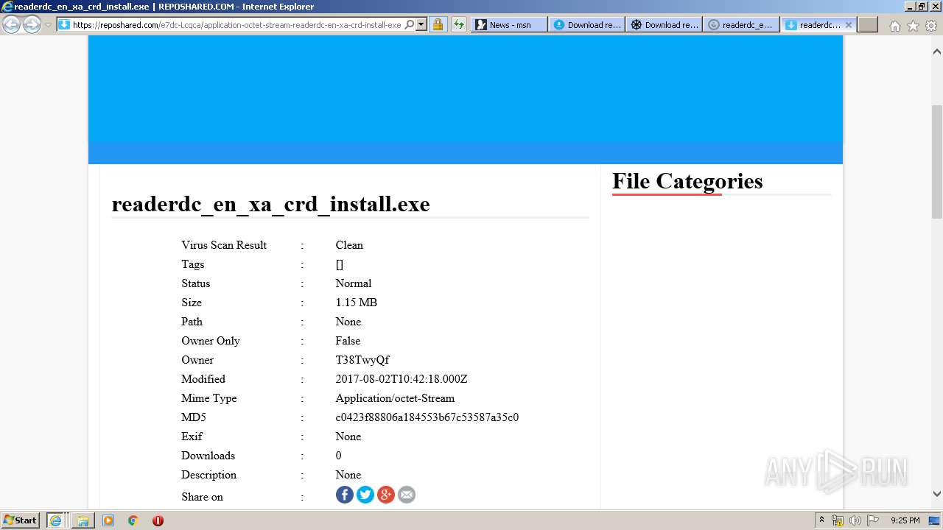Click the vertical scrollbar thumb
This screenshot has height=530, width=943.
[x=937, y=161]
